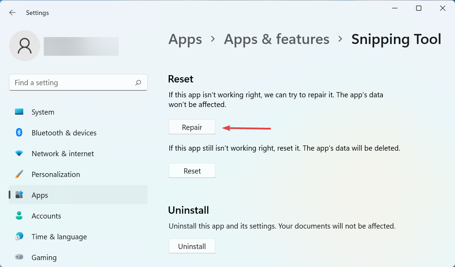Repair the Snipping Tool app
Viewport: 455px width, 267px height.
coord(192,127)
